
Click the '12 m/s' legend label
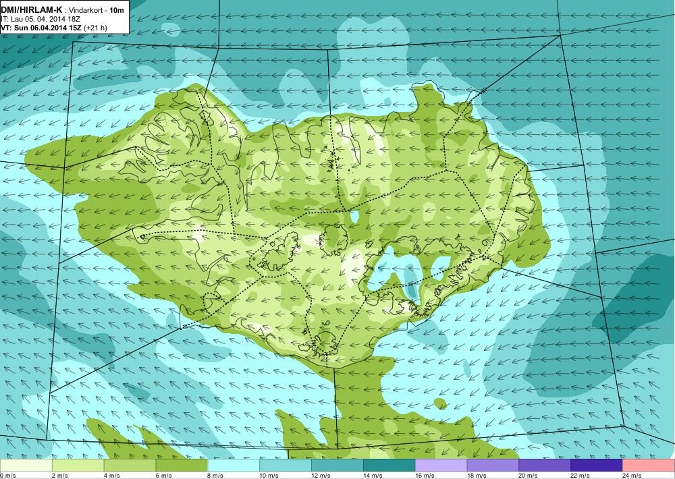pos(321,476)
